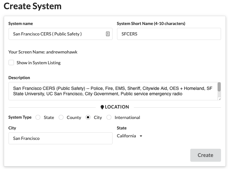
Task: Click the Location pin icon
Action: coord(102,107)
